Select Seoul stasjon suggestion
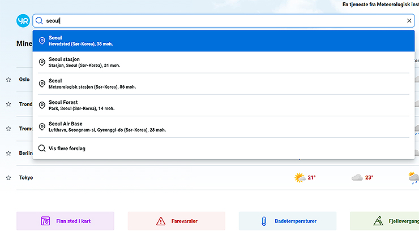The height and width of the screenshot is (236, 419). point(224,62)
